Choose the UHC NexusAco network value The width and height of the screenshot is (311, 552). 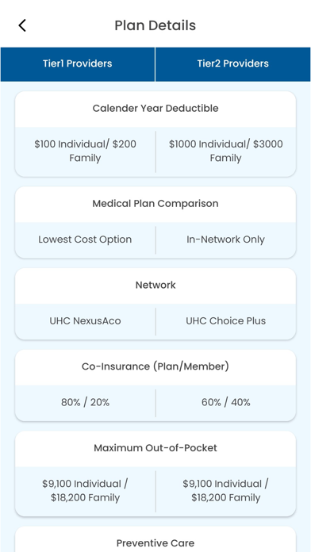point(85,321)
